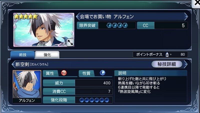The height and width of the screenshot is (113, 200).
Task: Expand the card artwork with the arrows icon
Action: click(x=70, y=42)
